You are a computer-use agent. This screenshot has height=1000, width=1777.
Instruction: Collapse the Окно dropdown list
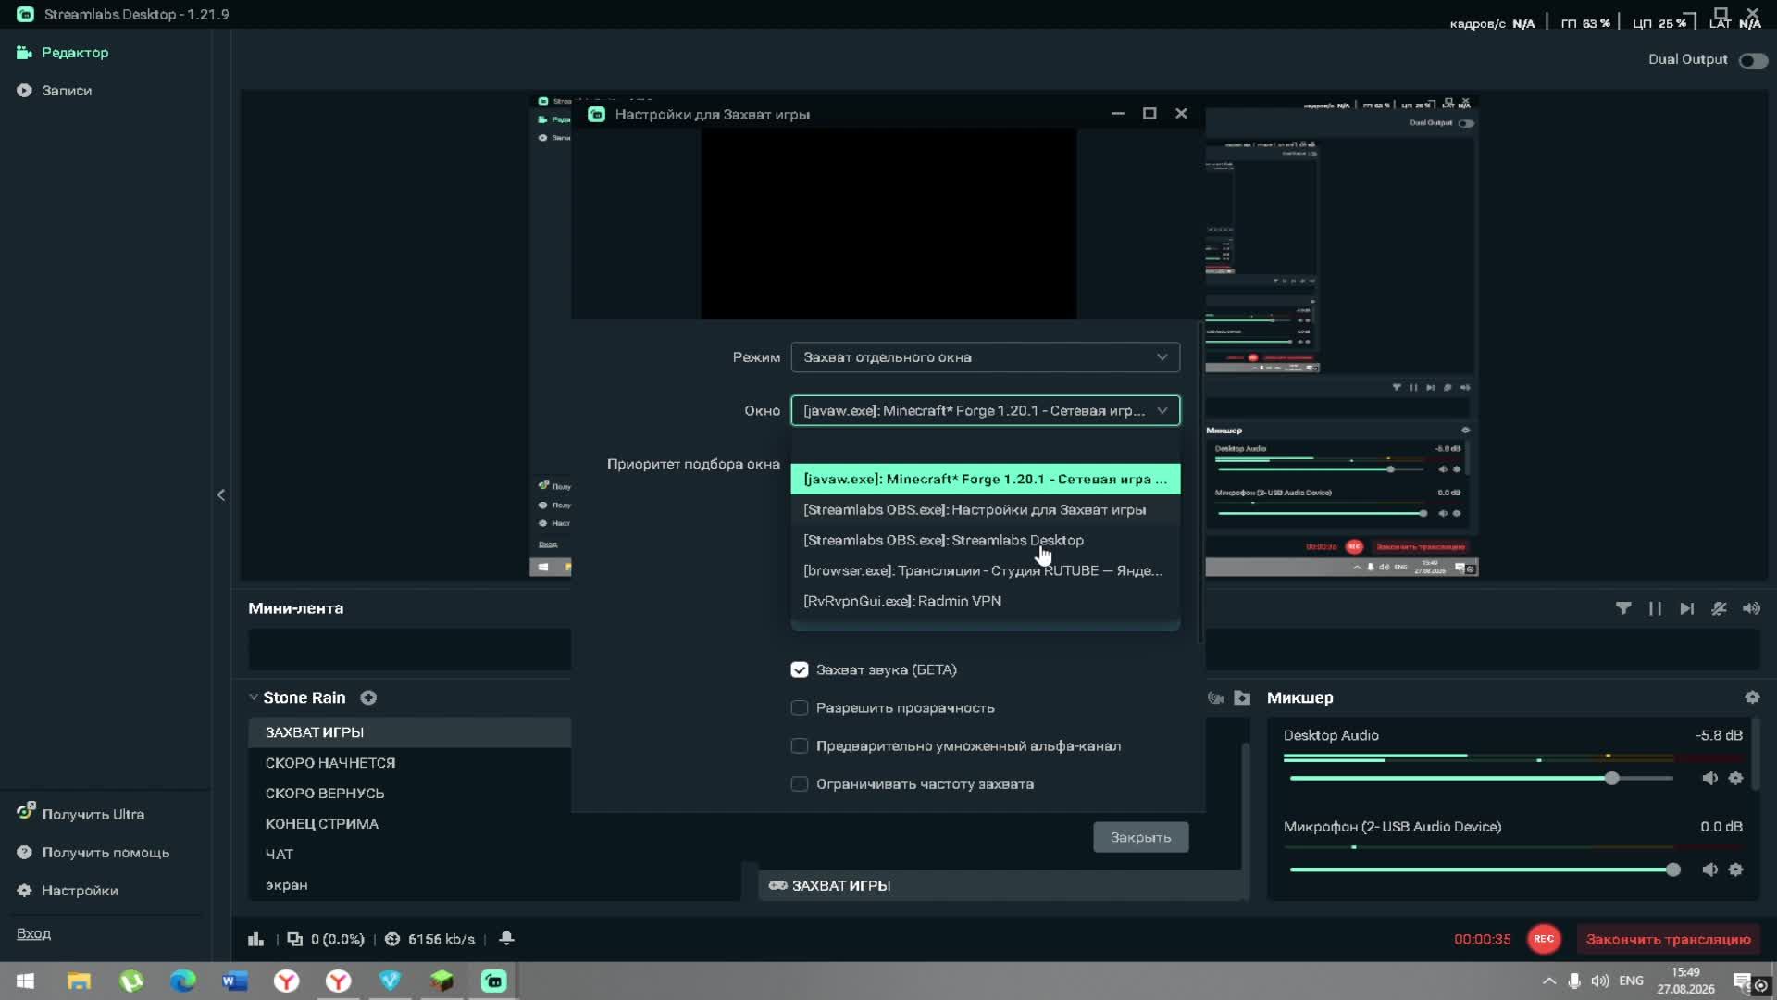pos(986,411)
